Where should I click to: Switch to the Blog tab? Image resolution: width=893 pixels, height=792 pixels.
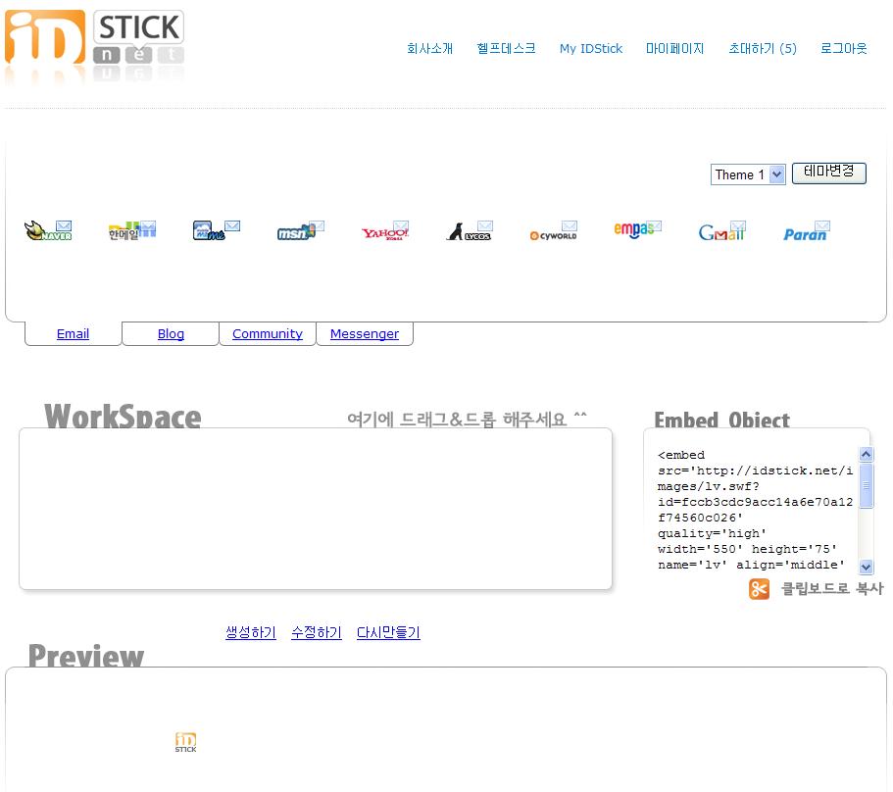click(x=171, y=333)
